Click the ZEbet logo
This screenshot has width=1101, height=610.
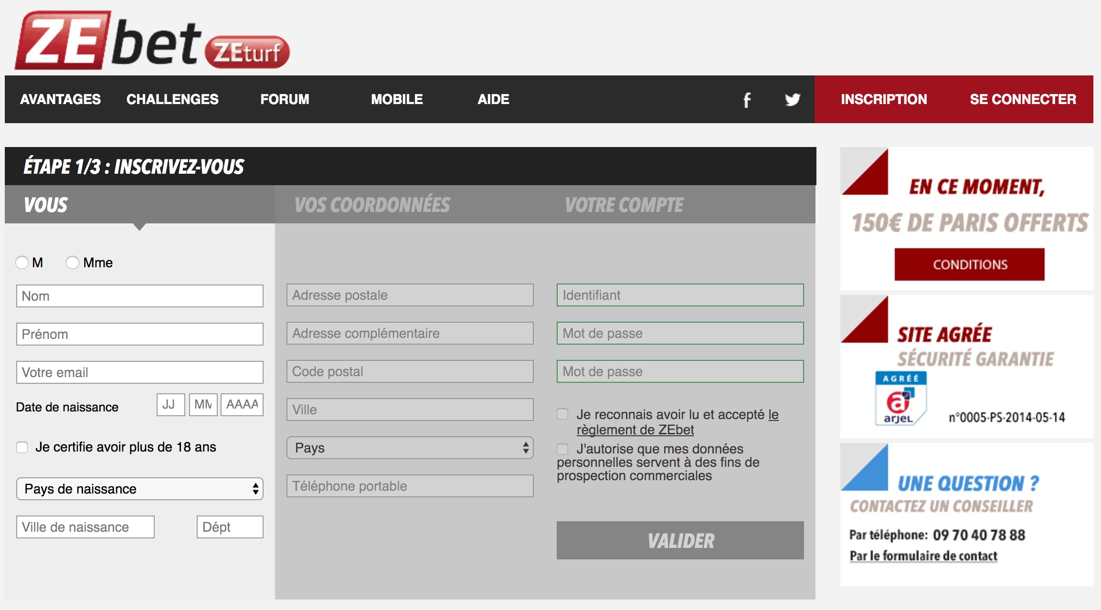click(107, 41)
